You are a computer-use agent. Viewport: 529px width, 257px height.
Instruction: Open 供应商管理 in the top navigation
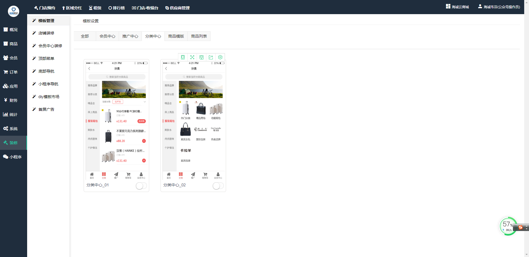pyautogui.click(x=177, y=8)
